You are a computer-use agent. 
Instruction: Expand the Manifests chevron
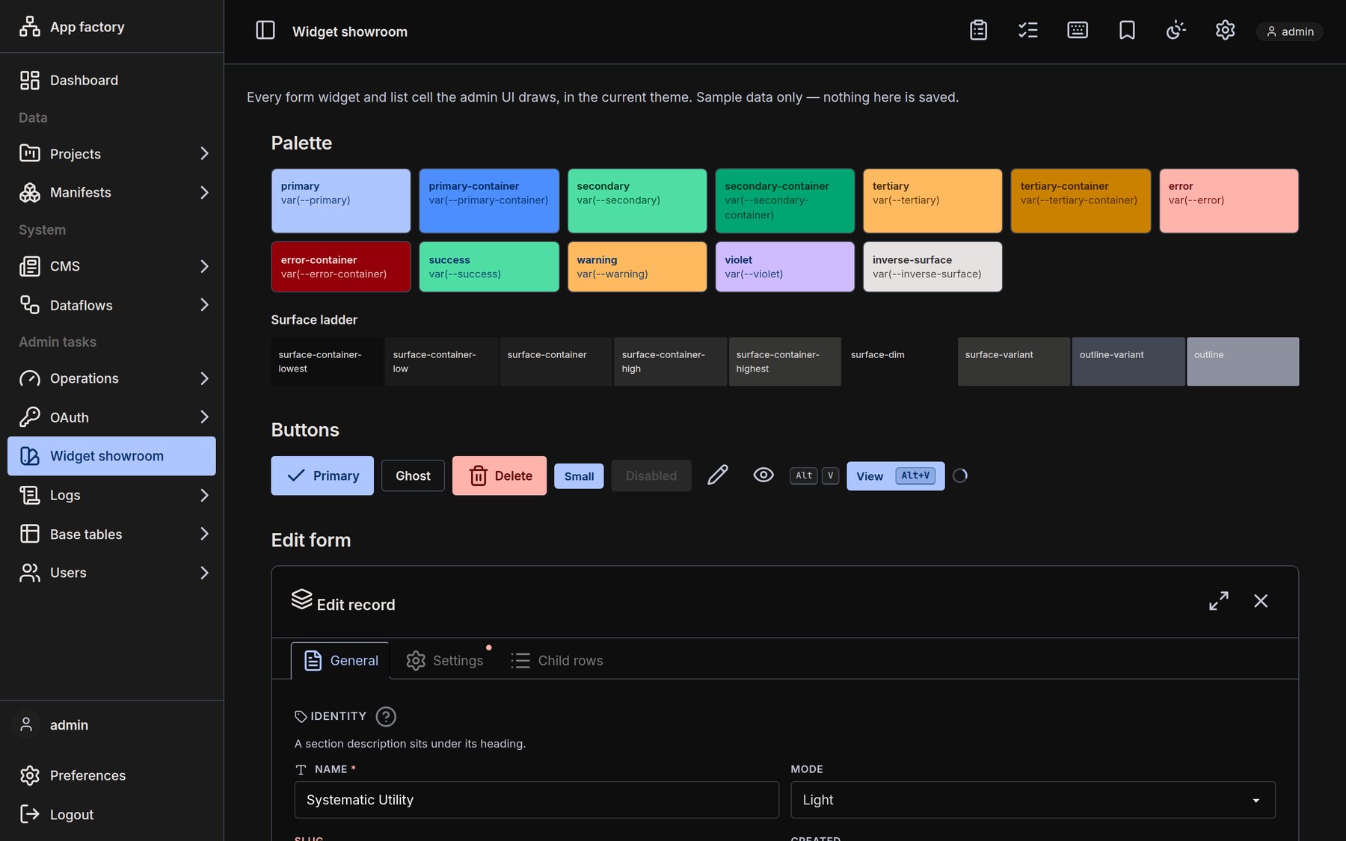204,192
